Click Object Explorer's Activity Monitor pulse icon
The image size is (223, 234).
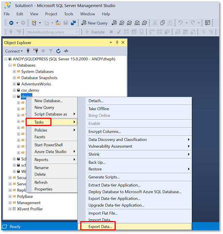[x=66, y=51]
